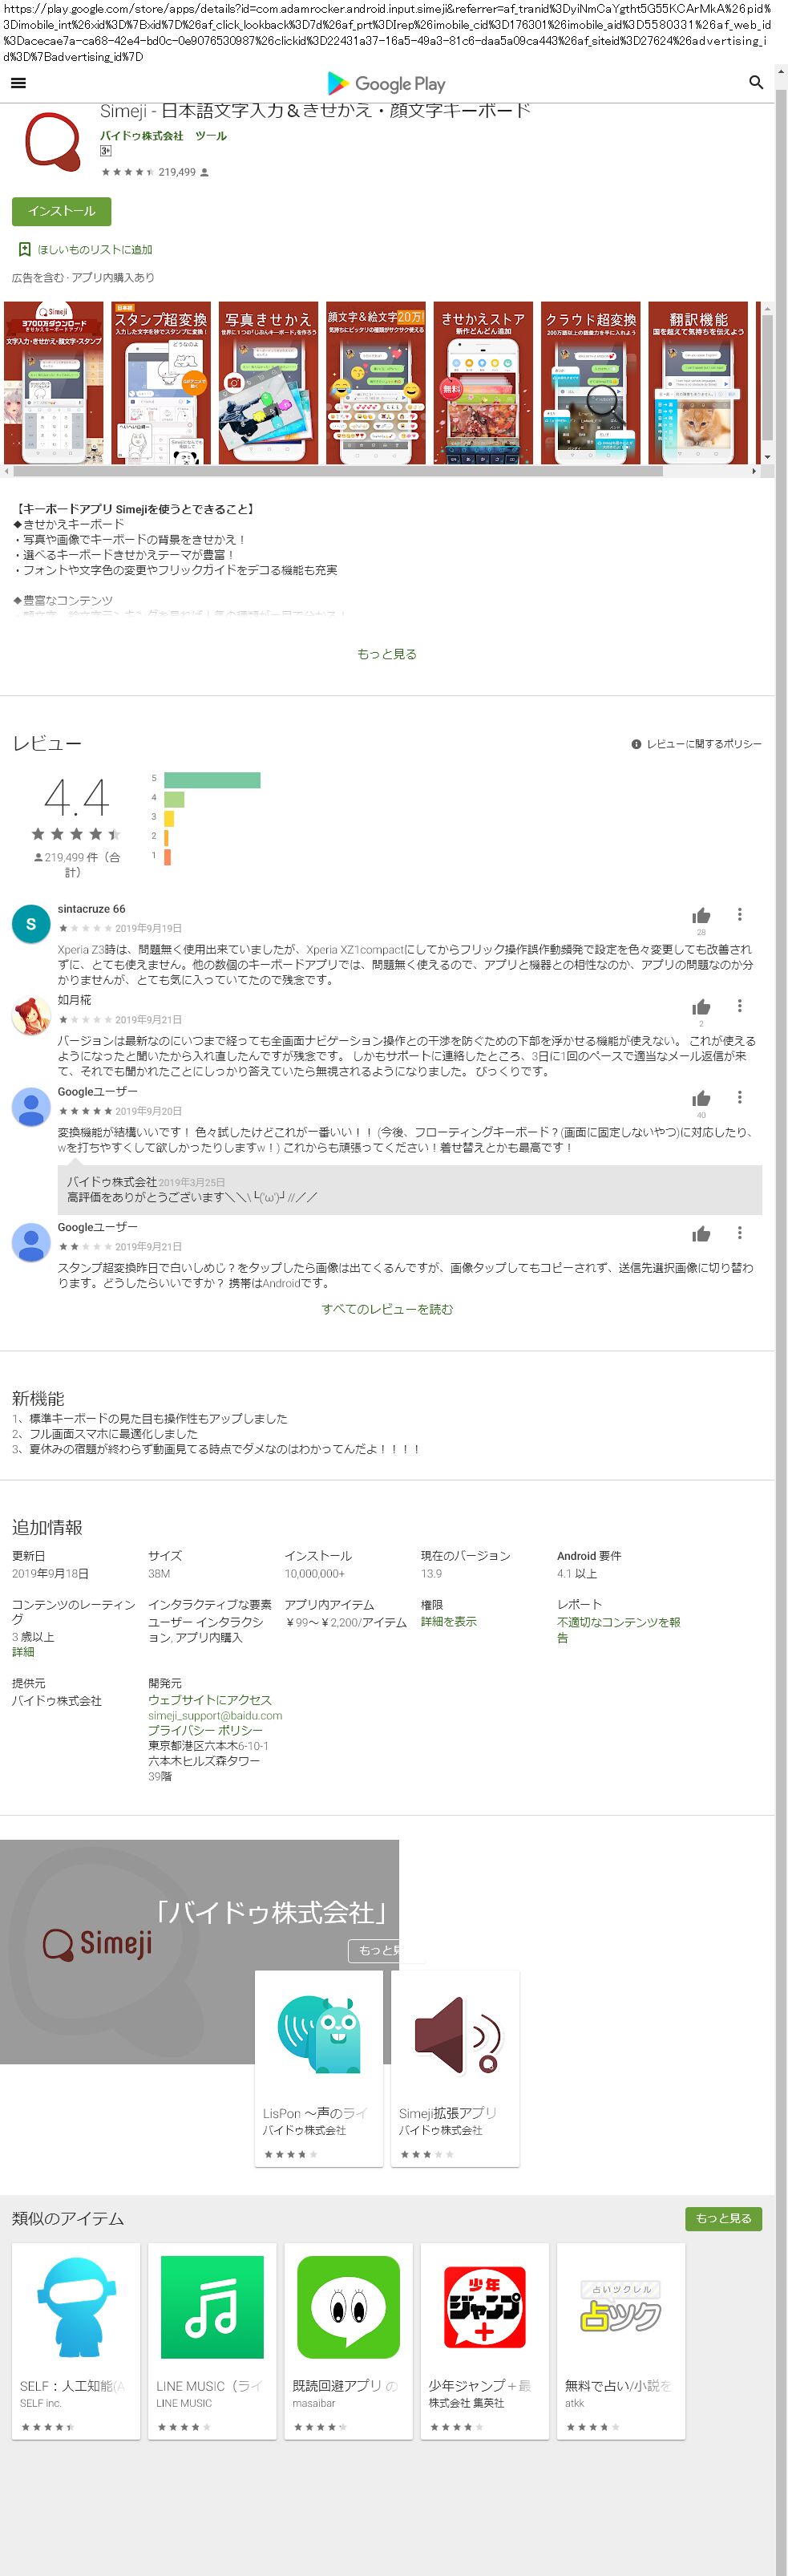Open SELF：人工知能 app card
This screenshot has width=788, height=2576.
coord(76,2341)
